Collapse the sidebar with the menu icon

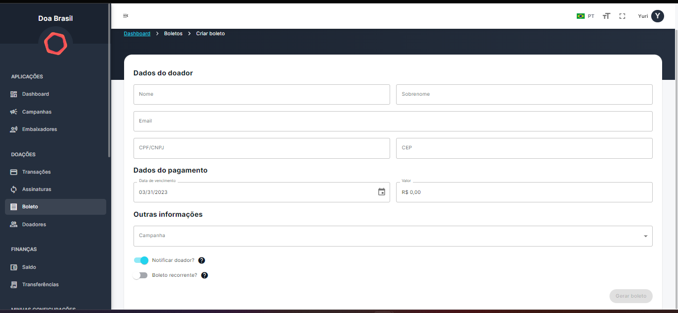pyautogui.click(x=126, y=16)
